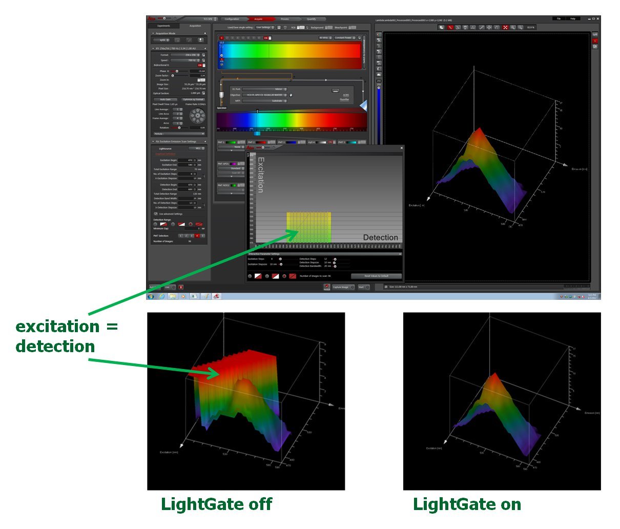
Task: Select the crosshair tool in viewer toolbar
Action: click(x=489, y=27)
